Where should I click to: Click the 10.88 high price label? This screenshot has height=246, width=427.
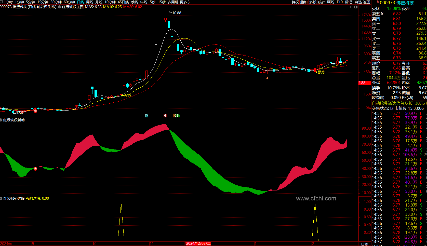coord(177,13)
